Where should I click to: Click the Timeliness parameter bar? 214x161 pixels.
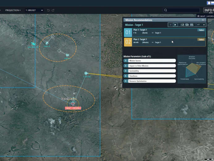click(x=150, y=76)
